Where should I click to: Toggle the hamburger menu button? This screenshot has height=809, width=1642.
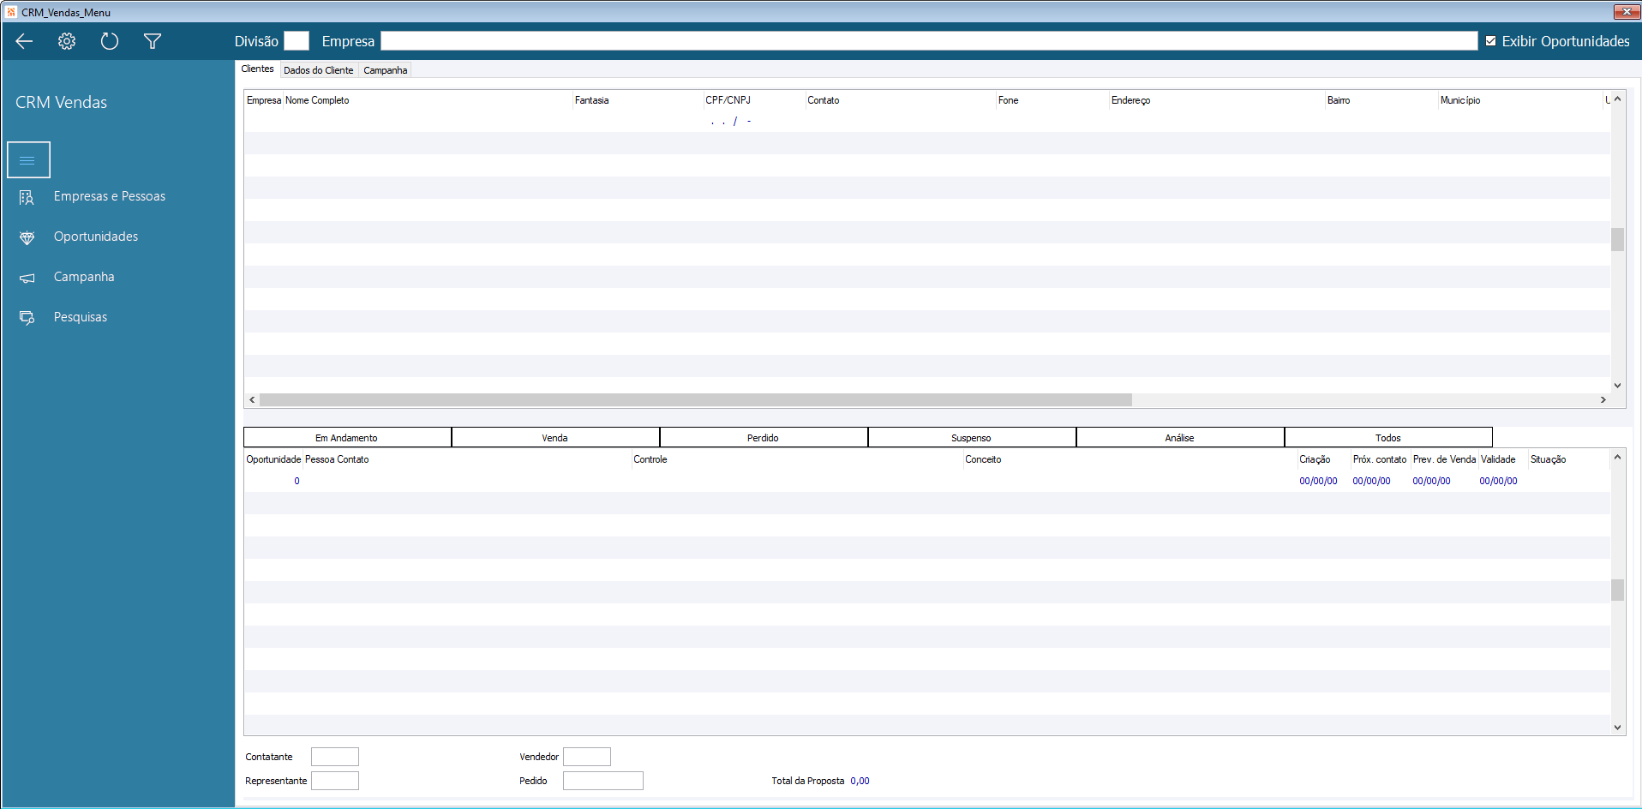[28, 160]
